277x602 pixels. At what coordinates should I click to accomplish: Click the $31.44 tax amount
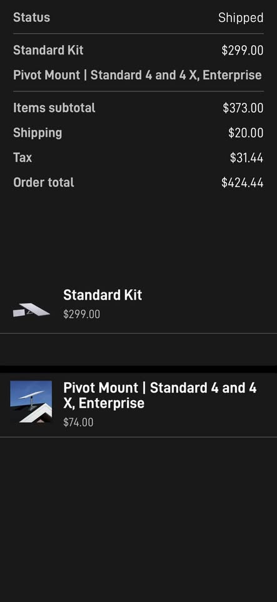[246, 157]
